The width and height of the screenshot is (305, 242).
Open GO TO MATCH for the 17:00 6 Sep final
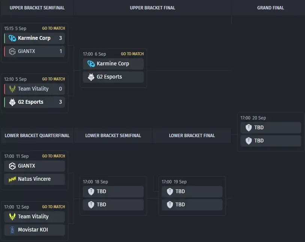132,54
